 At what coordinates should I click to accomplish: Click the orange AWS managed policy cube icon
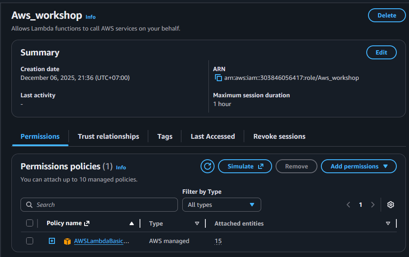(x=67, y=241)
